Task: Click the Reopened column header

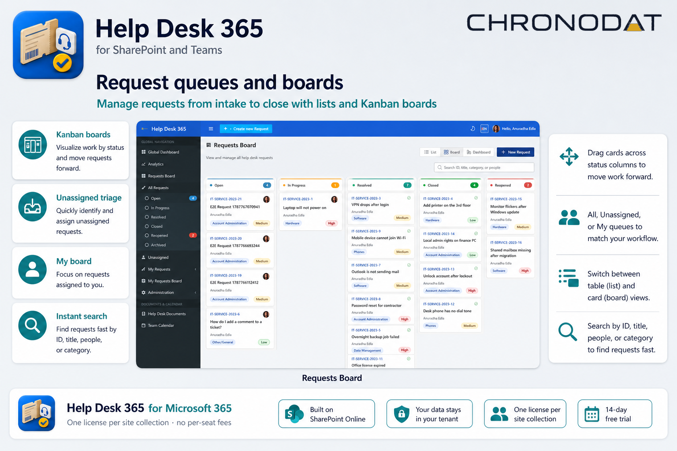Action: pyautogui.click(x=510, y=185)
